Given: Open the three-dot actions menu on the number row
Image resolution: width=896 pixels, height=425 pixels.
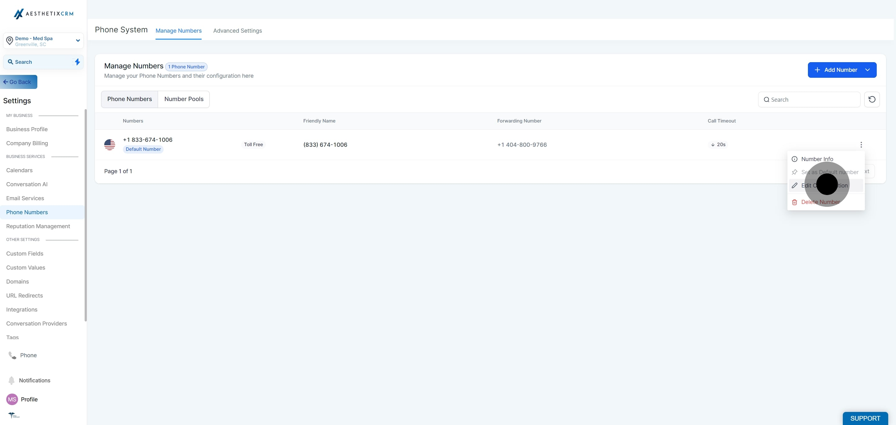Looking at the screenshot, I should (861, 145).
